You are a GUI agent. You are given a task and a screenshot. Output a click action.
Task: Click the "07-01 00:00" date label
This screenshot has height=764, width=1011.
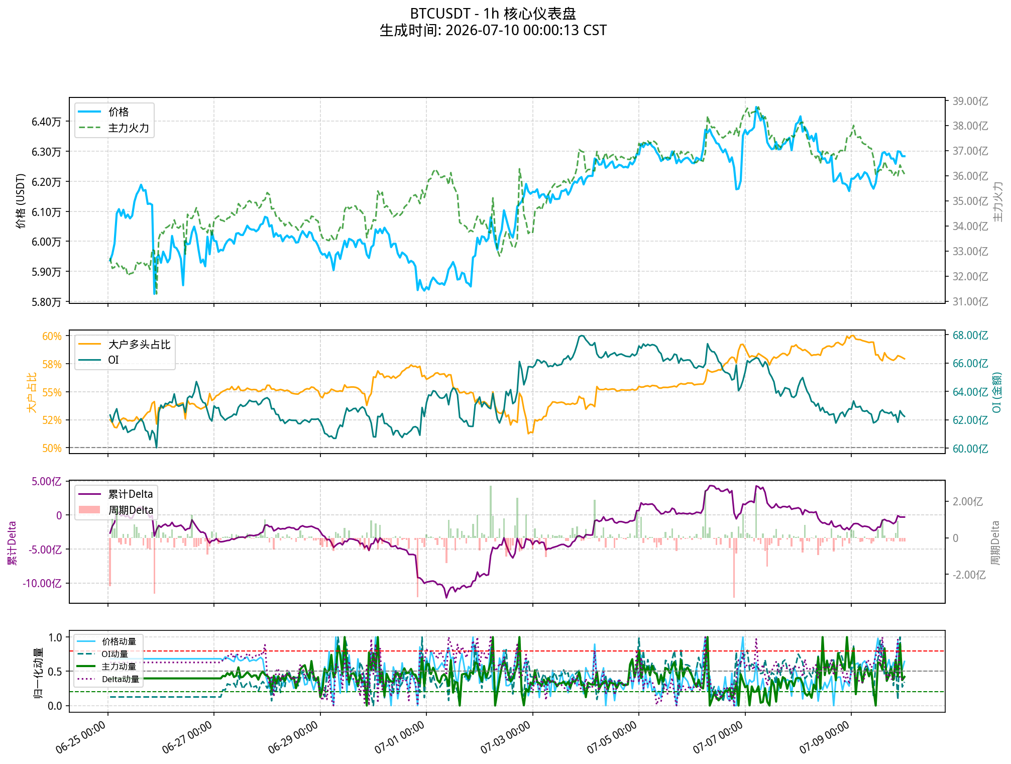[400, 737]
